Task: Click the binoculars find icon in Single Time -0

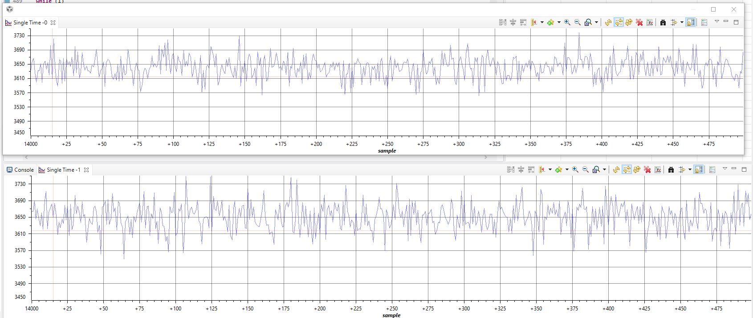Action: coord(663,22)
